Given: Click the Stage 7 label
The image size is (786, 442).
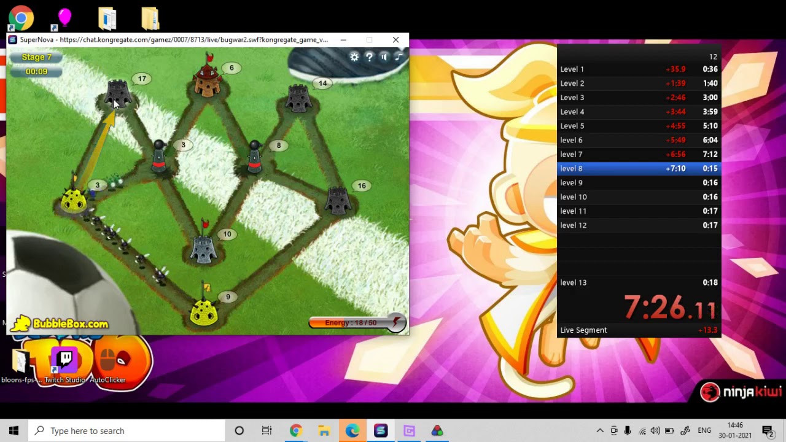Looking at the screenshot, I should pyautogui.click(x=37, y=57).
